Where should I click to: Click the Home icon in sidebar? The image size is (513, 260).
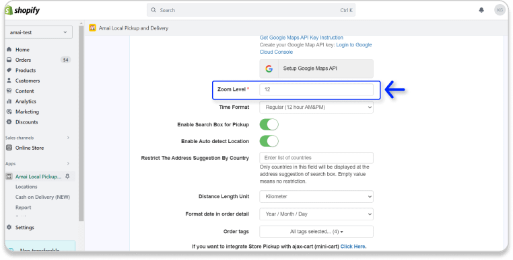(x=9, y=49)
